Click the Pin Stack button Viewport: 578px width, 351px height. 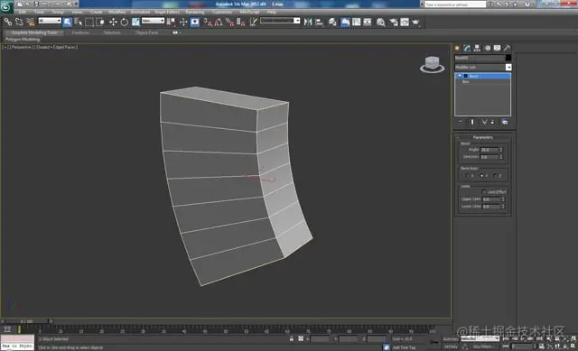tap(461, 122)
